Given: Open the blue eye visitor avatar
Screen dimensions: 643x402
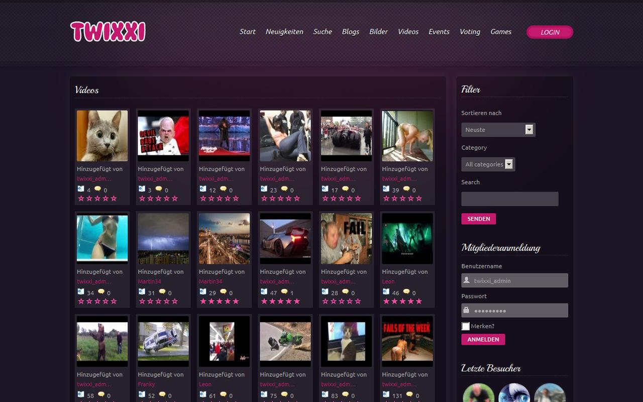Looking at the screenshot, I should [514, 393].
